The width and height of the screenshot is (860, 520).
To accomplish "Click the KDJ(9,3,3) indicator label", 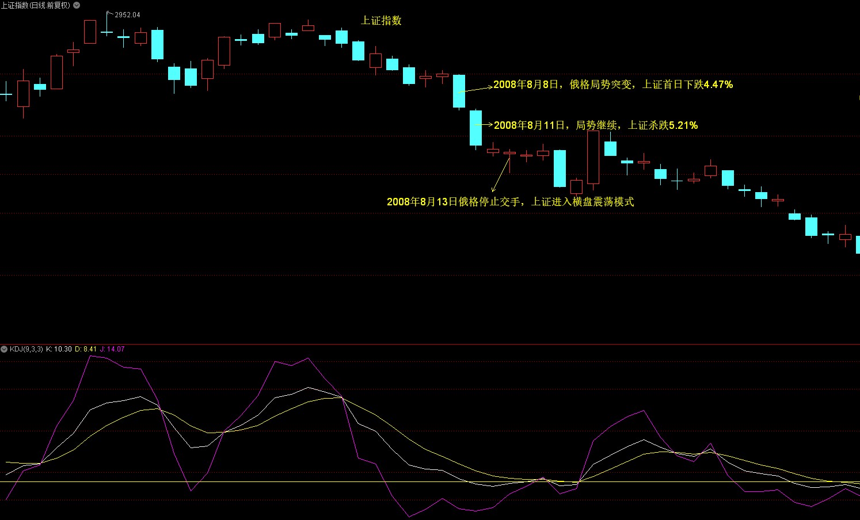I will point(26,349).
